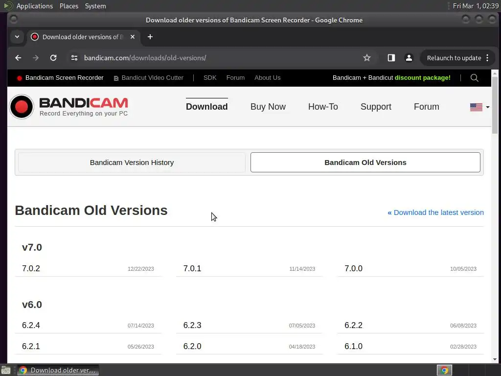Download Bandicam version 6.2.3
The width and height of the screenshot is (501, 376).
192,326
